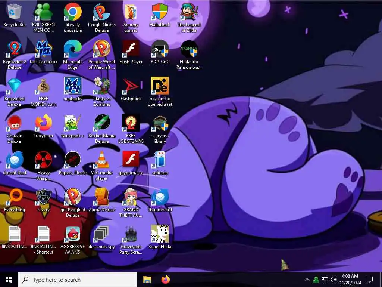The image size is (382, 287).
Task: Select the russian kid opened a rat icon
Action: [x=160, y=86]
